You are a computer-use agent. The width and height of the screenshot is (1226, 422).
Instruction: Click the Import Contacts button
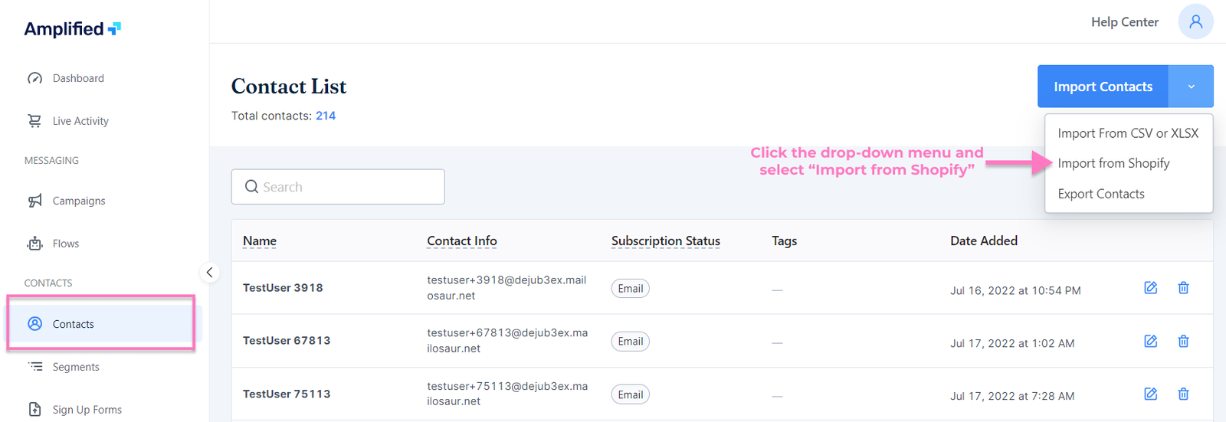pyautogui.click(x=1103, y=87)
